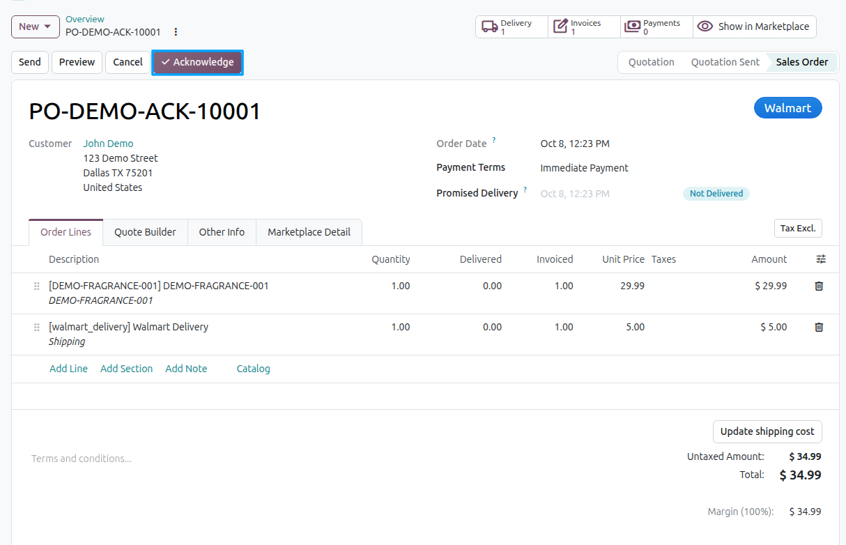This screenshot has height=545, width=846.
Task: Open the column settings adjust icon
Action: pos(821,259)
